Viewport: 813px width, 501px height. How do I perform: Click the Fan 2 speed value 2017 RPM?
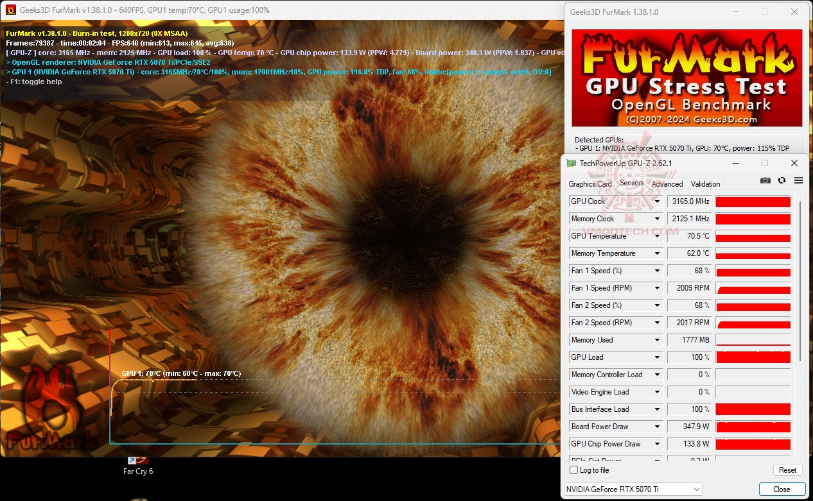point(690,323)
